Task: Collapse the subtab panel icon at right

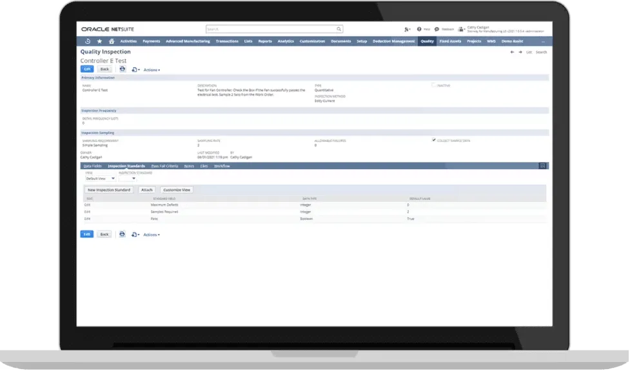Action: coord(543,166)
